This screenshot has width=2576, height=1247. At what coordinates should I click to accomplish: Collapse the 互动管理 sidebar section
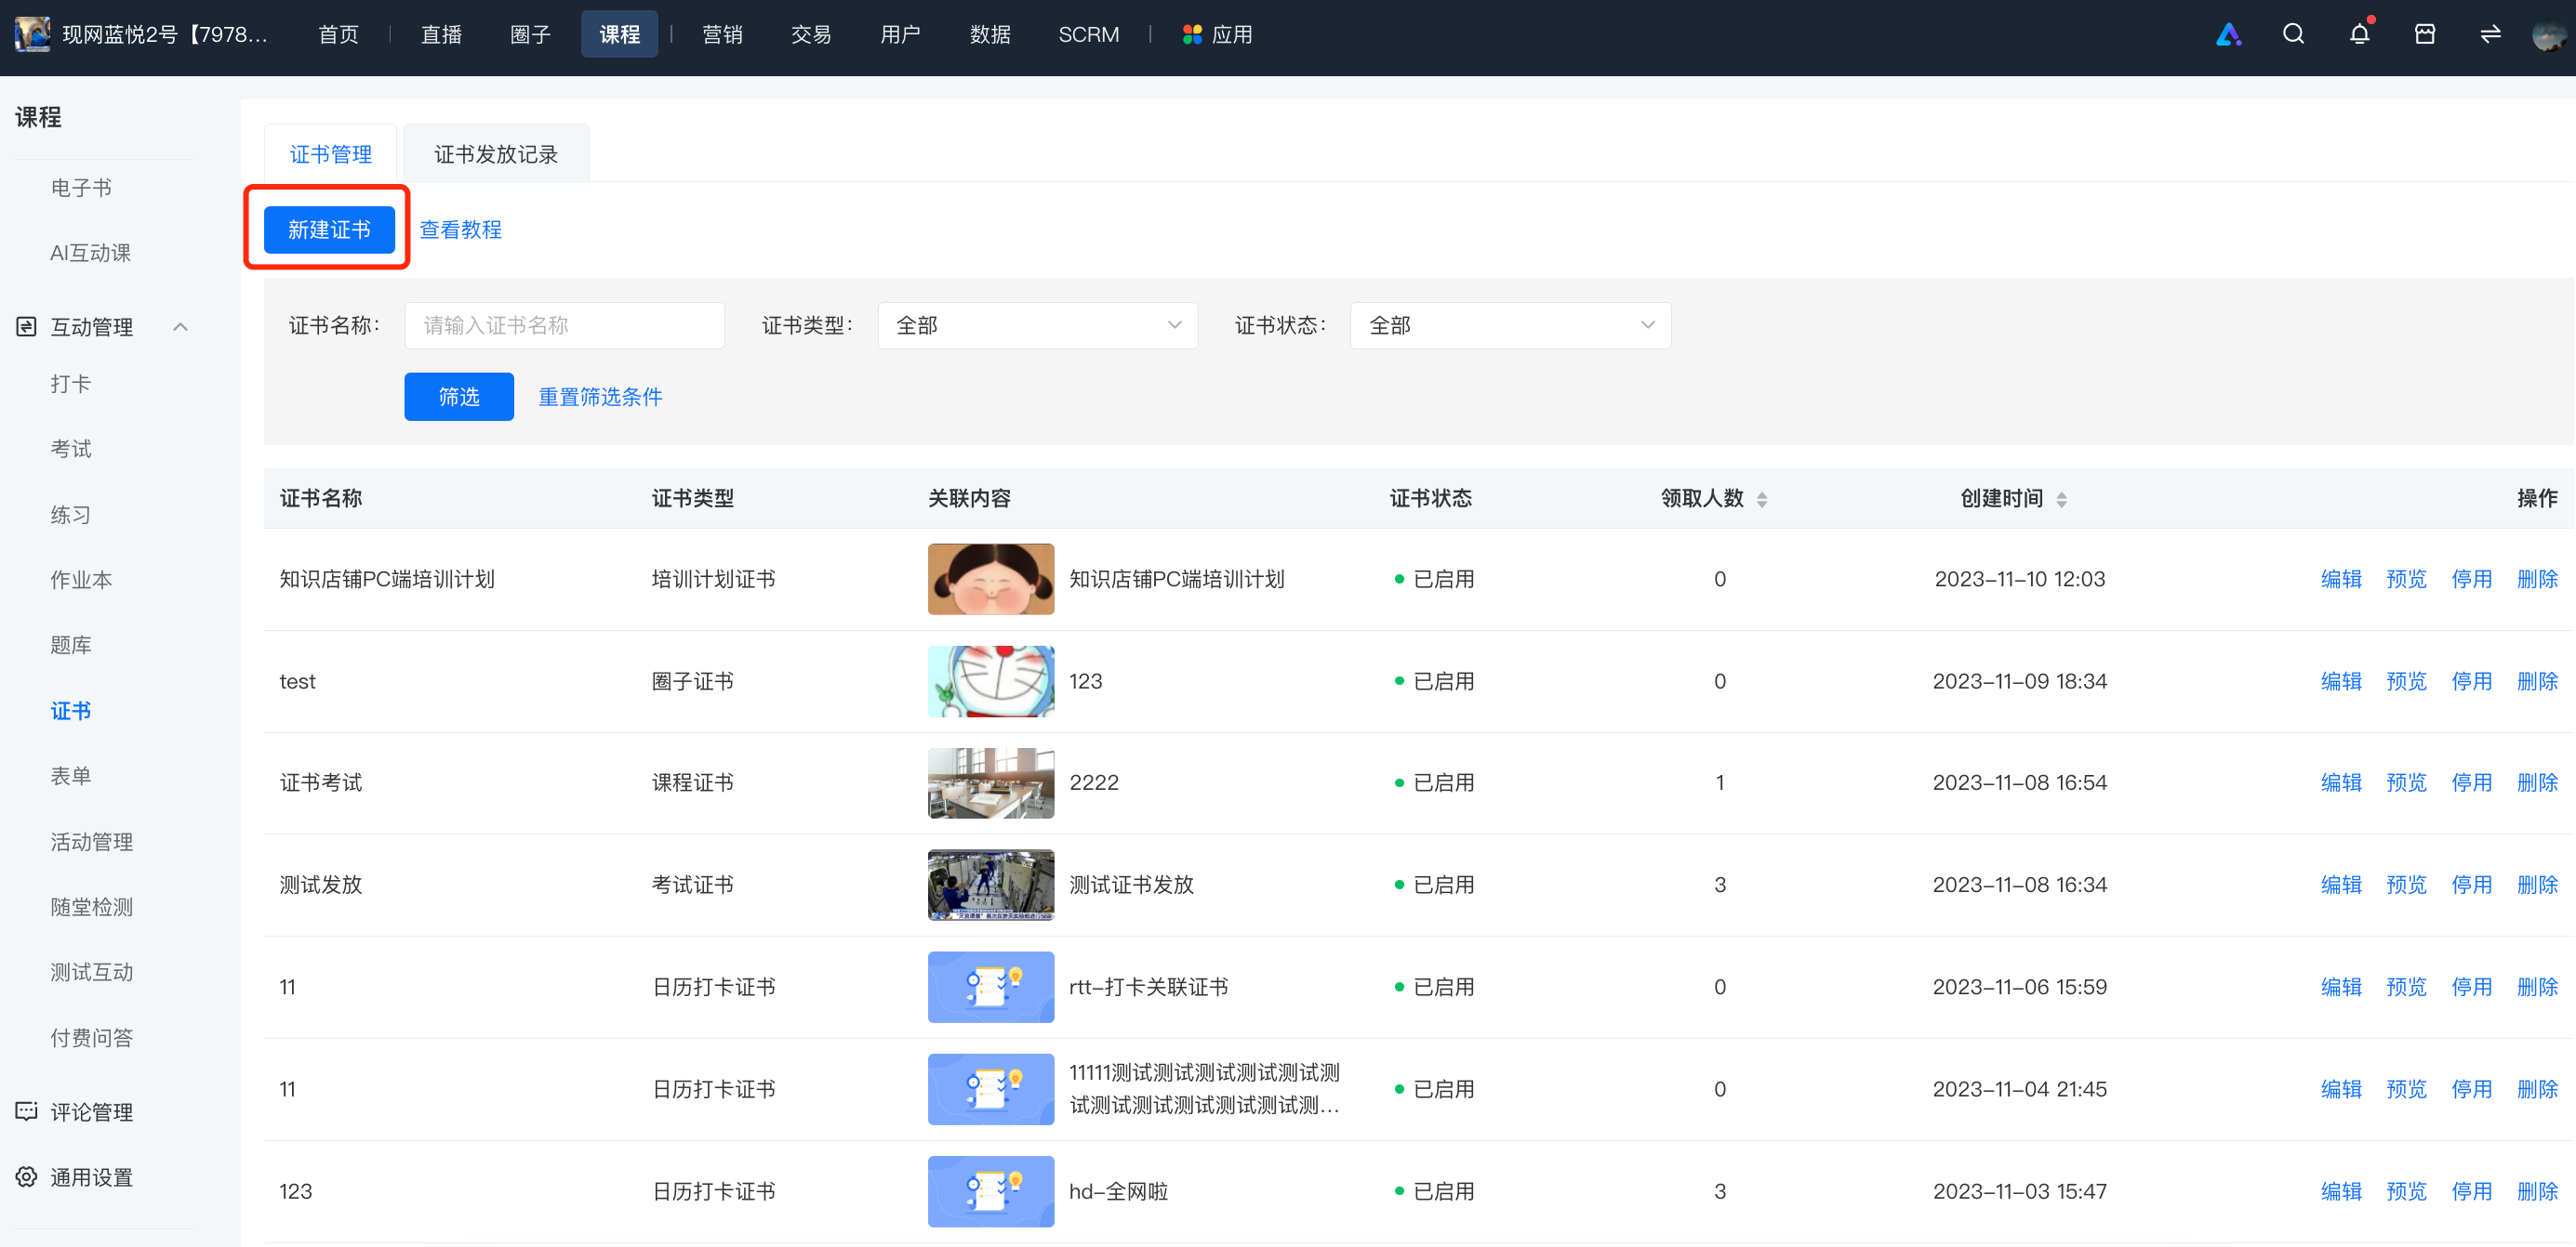click(180, 327)
